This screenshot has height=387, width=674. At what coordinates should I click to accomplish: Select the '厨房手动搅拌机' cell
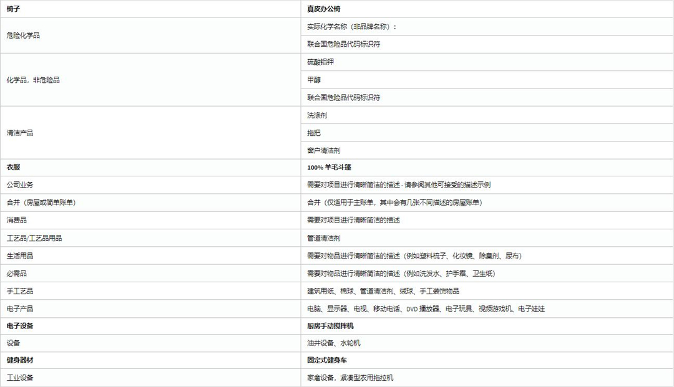[487, 326]
